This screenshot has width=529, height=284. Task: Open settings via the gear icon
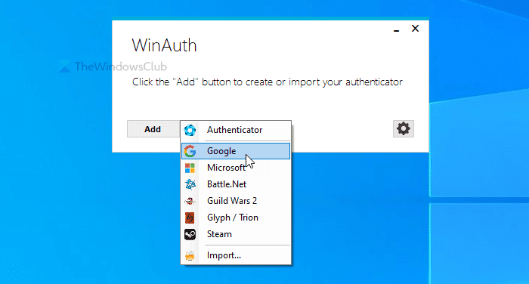tap(403, 129)
